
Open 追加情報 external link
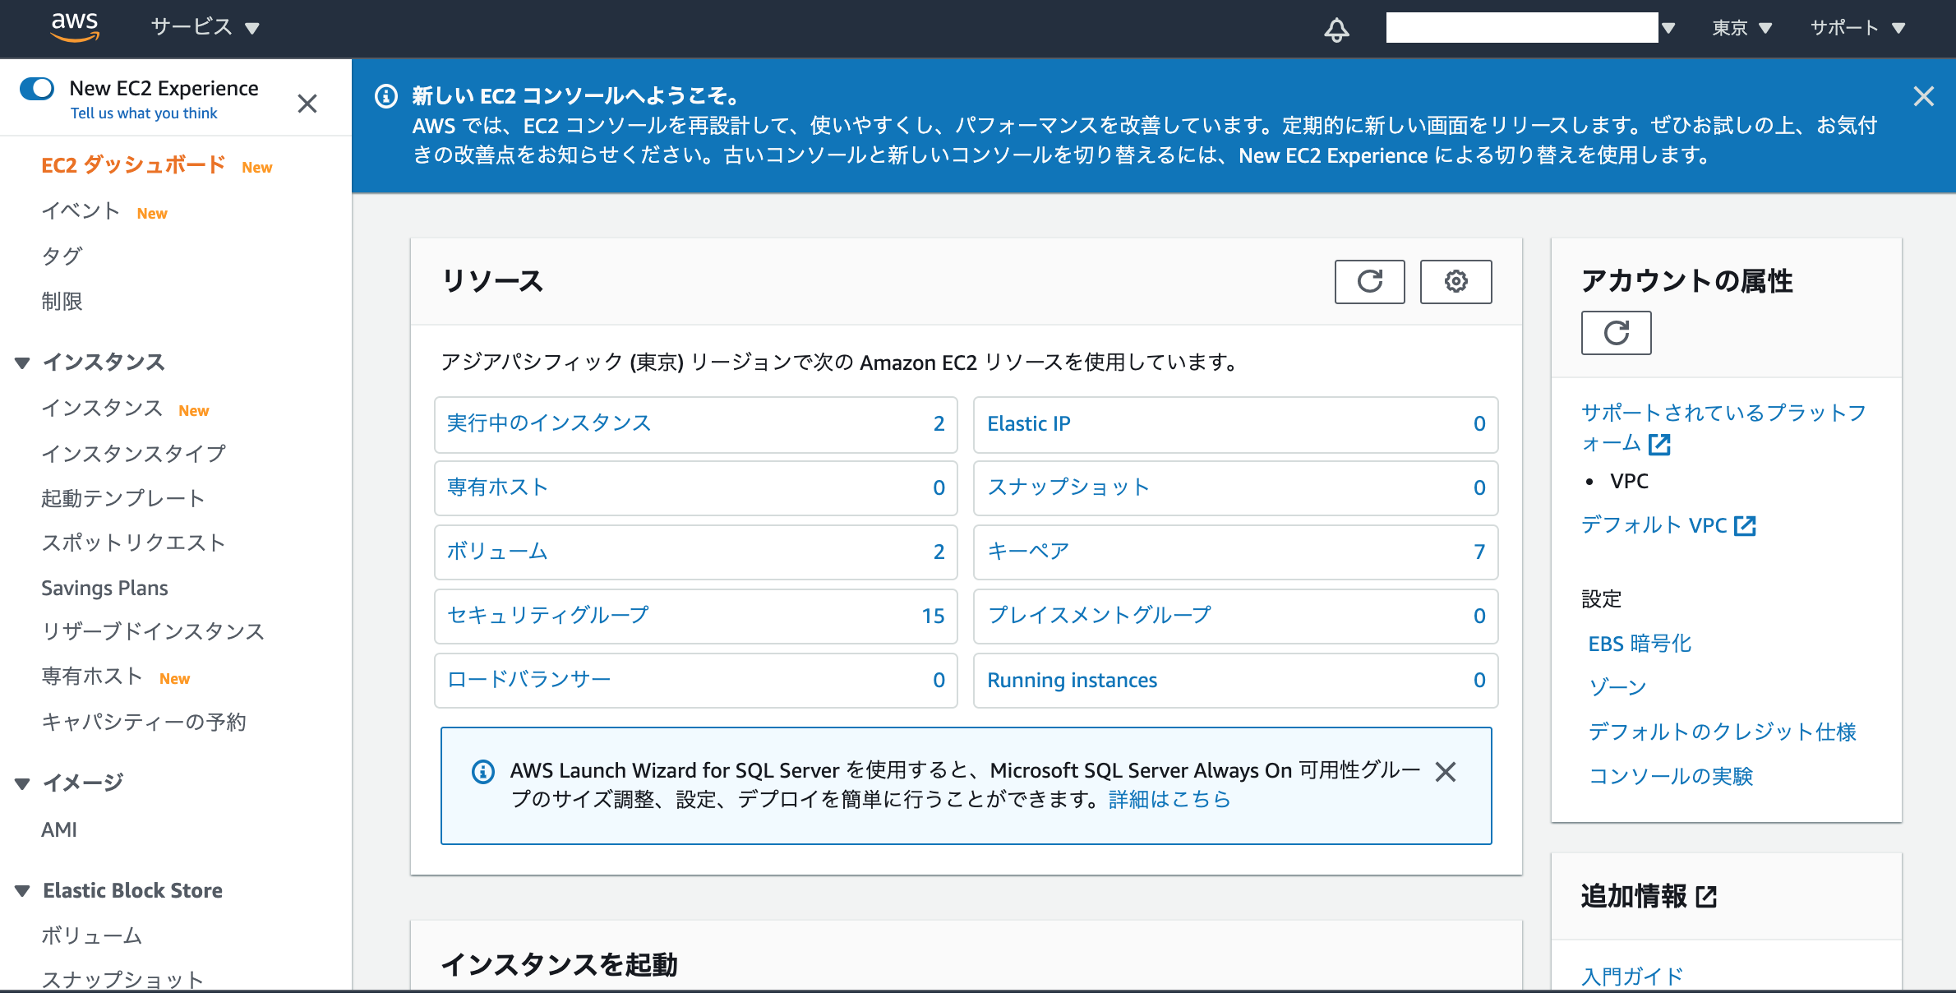1708,896
